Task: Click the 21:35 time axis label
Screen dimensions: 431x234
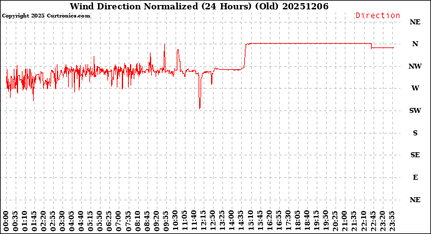Action: tap(354, 221)
